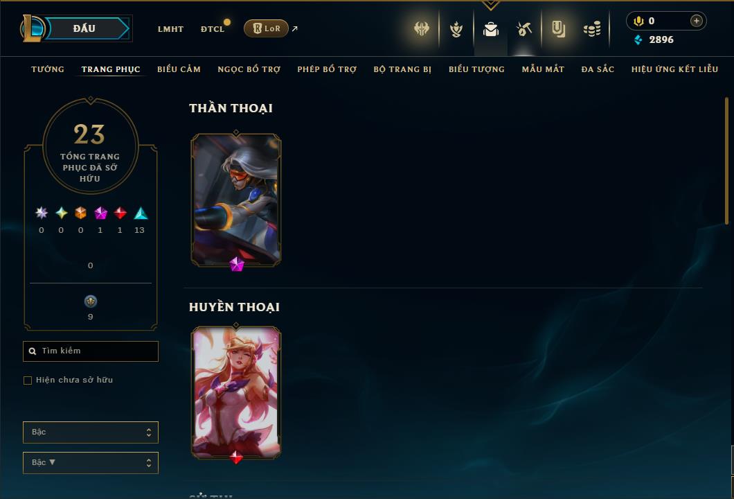Expand the first "Bậc" dropdown
Viewport: 734px width, 499px height.
[x=90, y=432]
